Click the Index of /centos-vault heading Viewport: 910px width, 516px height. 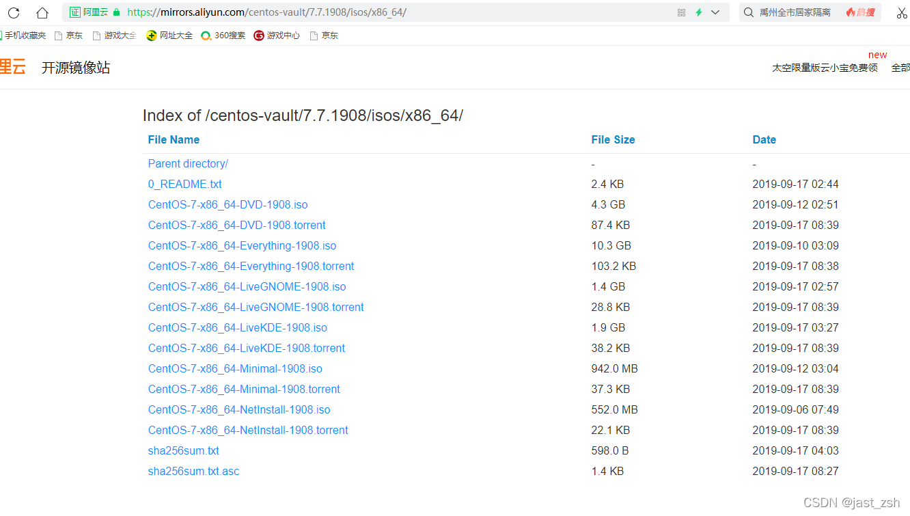(x=303, y=116)
